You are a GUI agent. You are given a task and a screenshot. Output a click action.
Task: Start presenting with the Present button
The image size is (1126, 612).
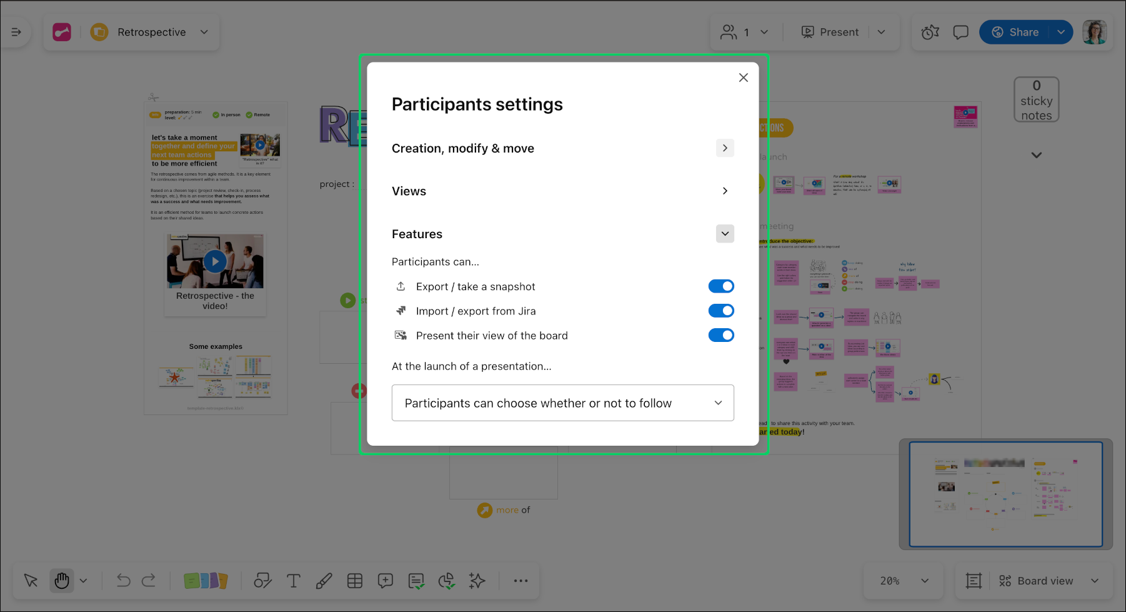pyautogui.click(x=831, y=32)
